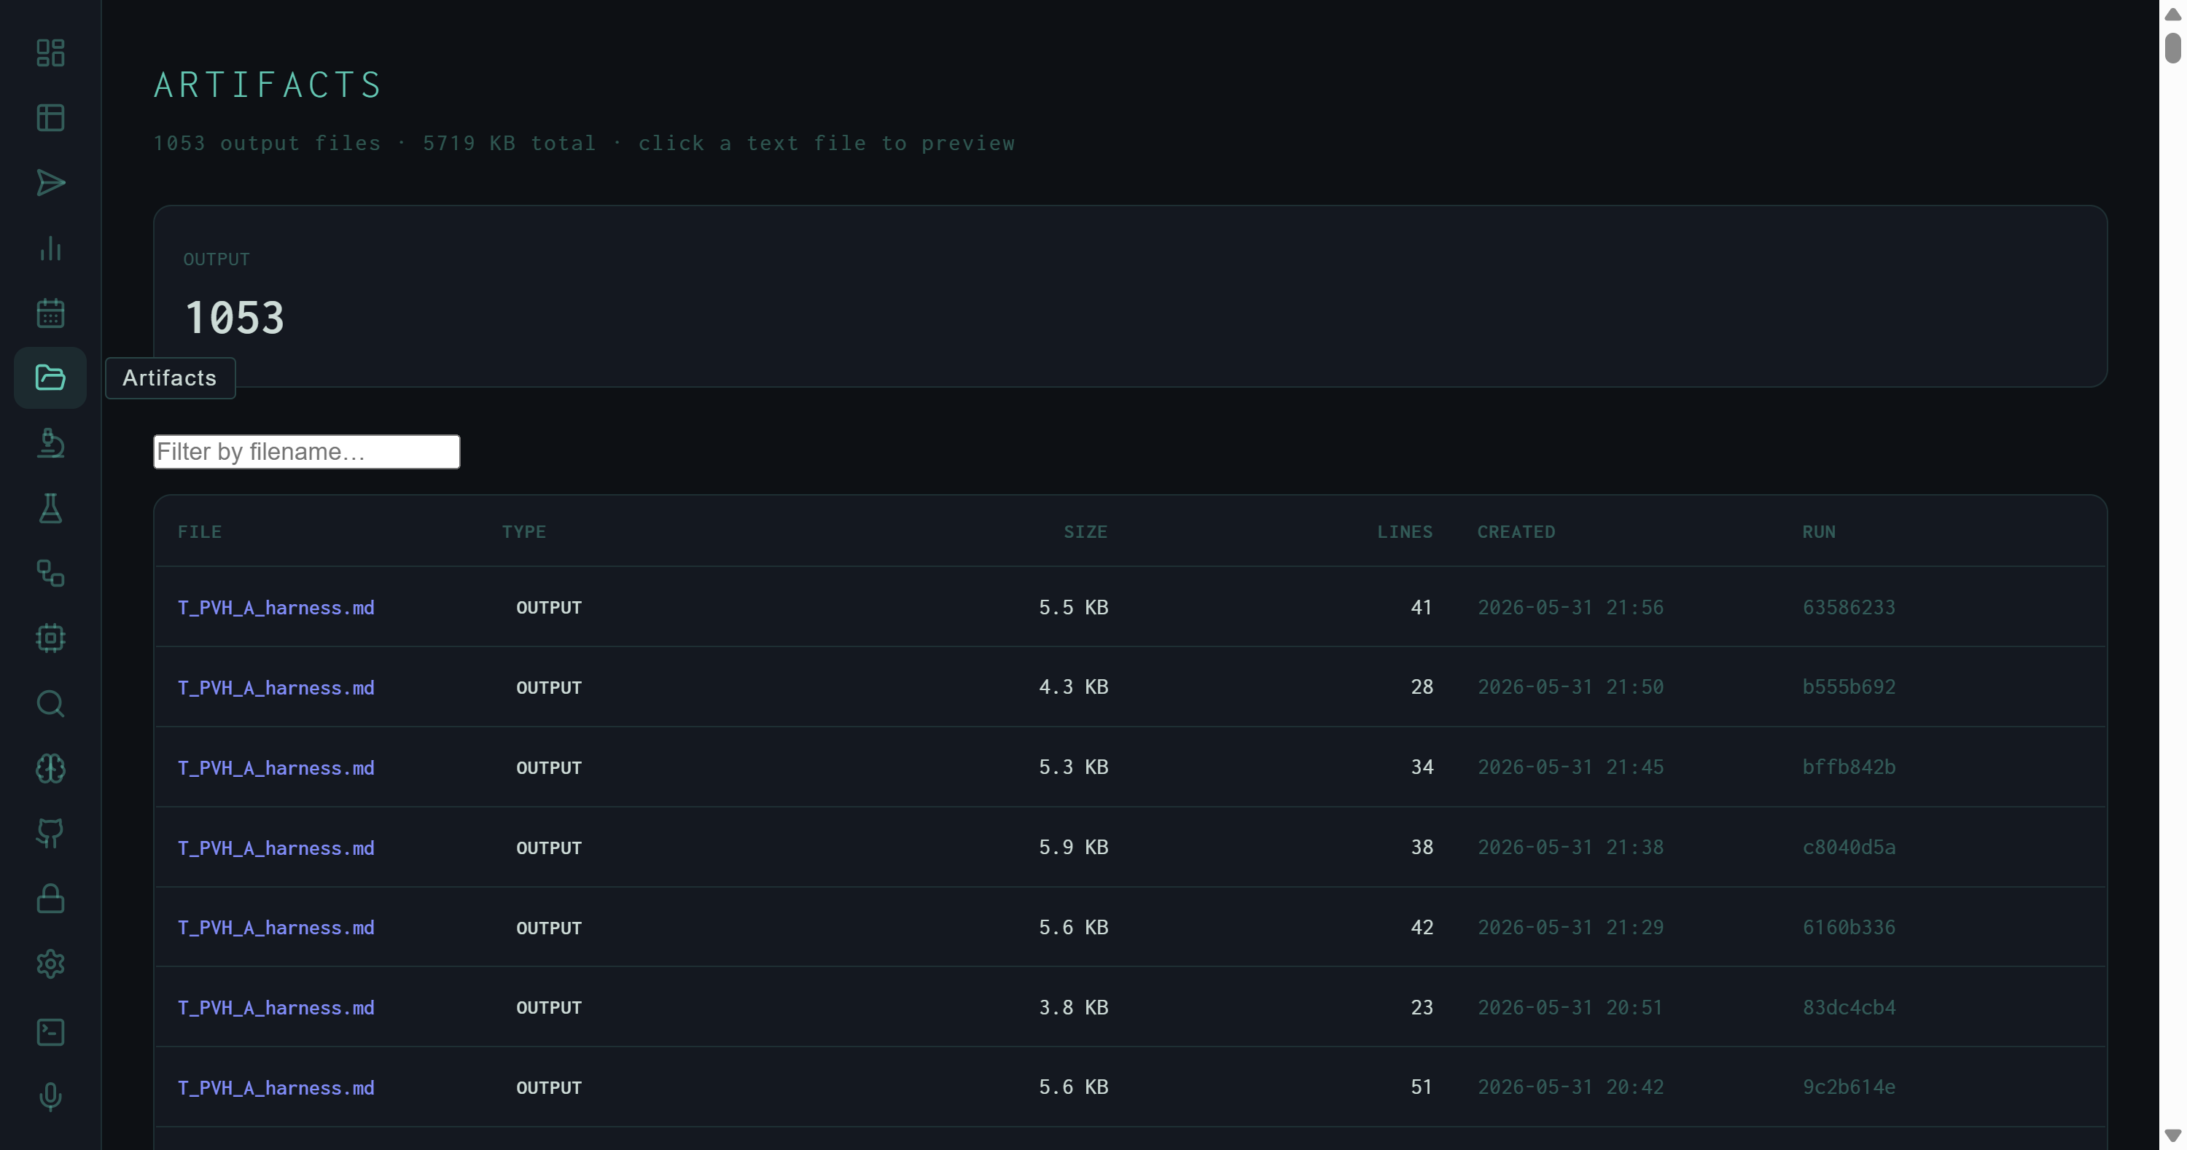
Task: Open the table layout icon in sidebar
Action: [x=50, y=118]
